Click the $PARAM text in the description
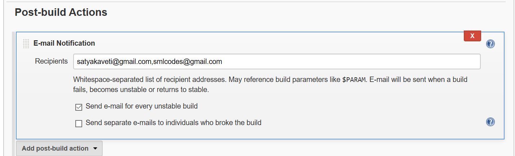This screenshot has height=156, width=515. point(354,79)
